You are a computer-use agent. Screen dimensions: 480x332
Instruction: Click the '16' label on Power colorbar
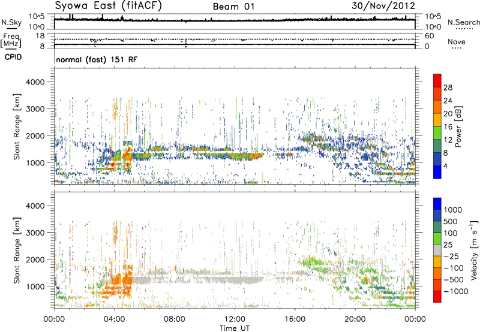448,127
